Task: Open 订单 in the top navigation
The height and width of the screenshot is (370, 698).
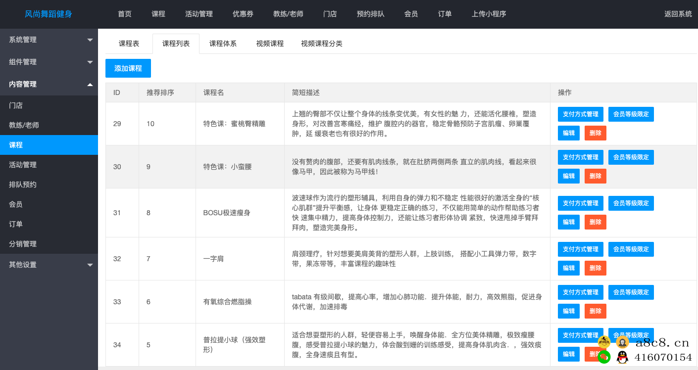Action: click(445, 14)
